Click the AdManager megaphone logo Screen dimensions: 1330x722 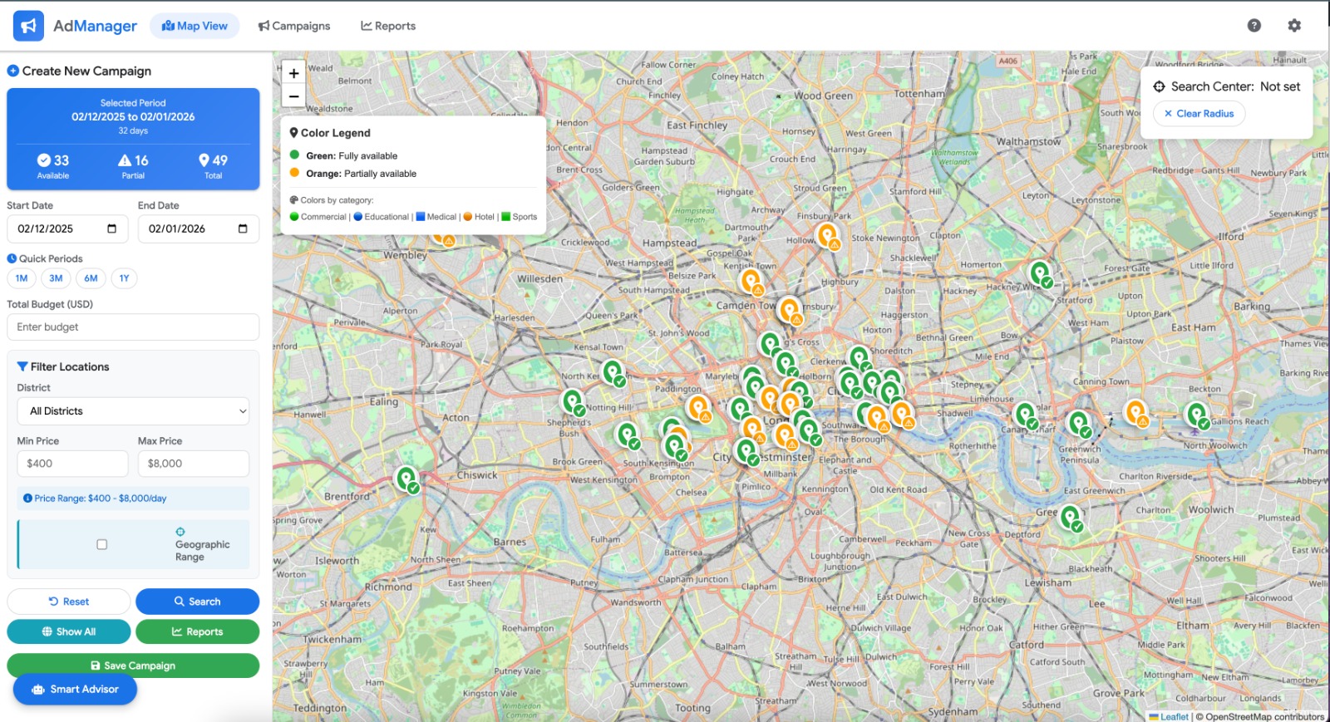(x=28, y=26)
